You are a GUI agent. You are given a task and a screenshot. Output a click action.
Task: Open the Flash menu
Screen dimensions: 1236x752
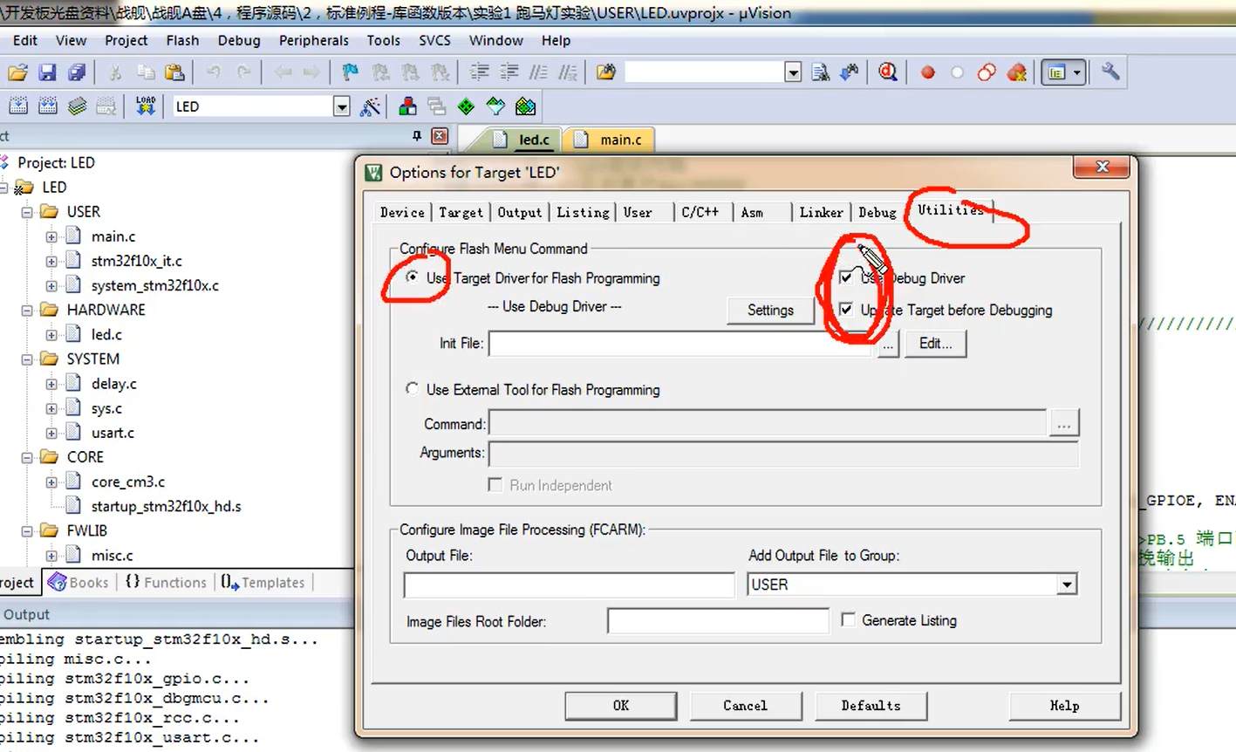coord(182,40)
